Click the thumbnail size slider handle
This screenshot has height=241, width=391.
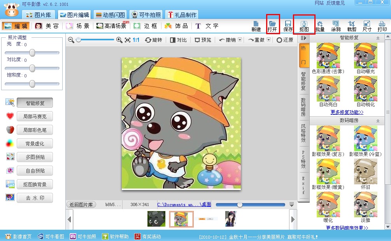point(240,204)
